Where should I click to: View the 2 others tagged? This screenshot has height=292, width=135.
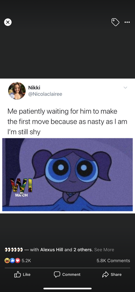tap(83, 250)
